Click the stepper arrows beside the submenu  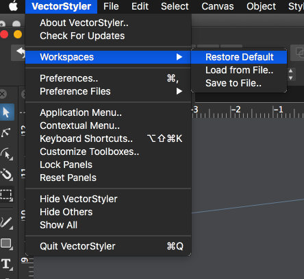coord(291,74)
